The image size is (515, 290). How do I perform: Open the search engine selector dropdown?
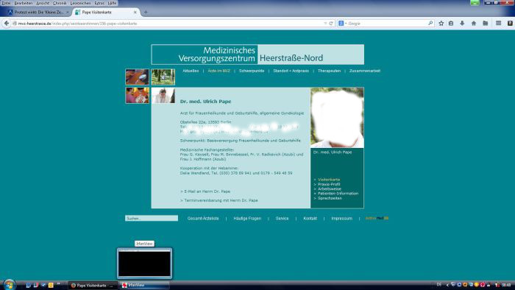342,24
